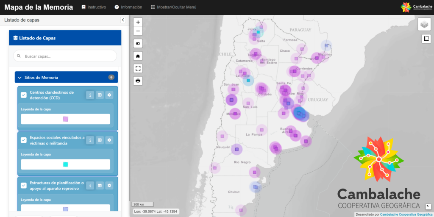Zoom in on the map
434x217 pixels.
point(139,22)
